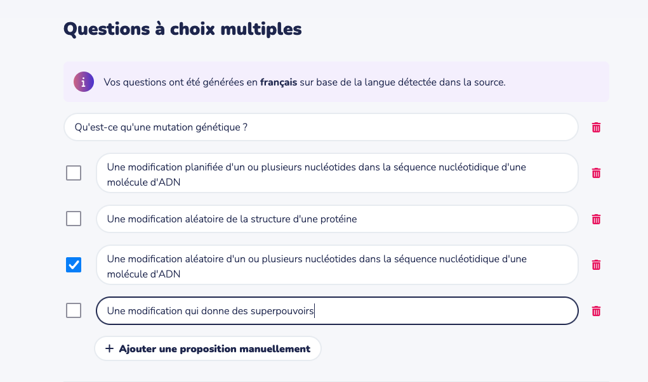The height and width of the screenshot is (382, 648).
Task: Click the trash icon beside the checked answer
Action: (x=596, y=265)
